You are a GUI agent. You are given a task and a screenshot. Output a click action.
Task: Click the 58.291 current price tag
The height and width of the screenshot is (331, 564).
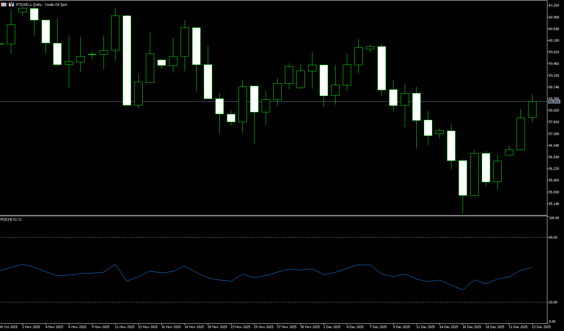(554, 102)
